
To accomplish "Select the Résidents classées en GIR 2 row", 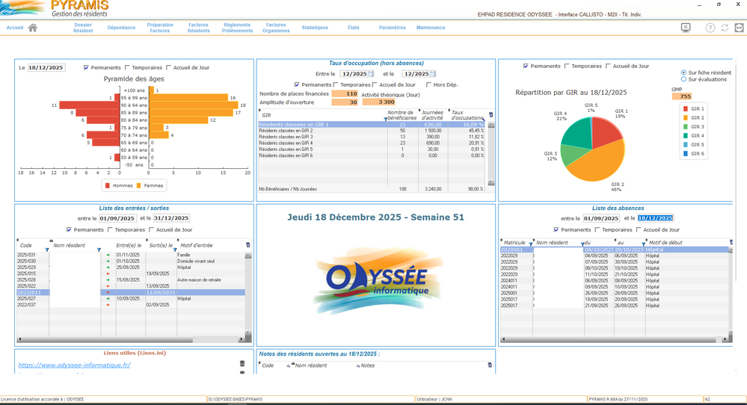I will 322,131.
